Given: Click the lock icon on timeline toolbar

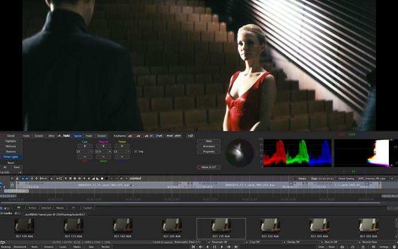Looking at the screenshot, I should 17,178.
